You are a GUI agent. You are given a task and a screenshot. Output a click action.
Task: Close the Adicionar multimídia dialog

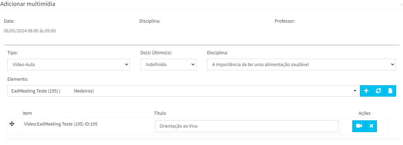tap(402, 5)
